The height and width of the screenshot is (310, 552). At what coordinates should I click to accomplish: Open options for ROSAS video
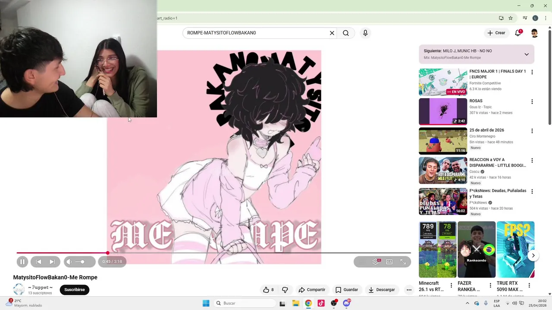point(532,102)
